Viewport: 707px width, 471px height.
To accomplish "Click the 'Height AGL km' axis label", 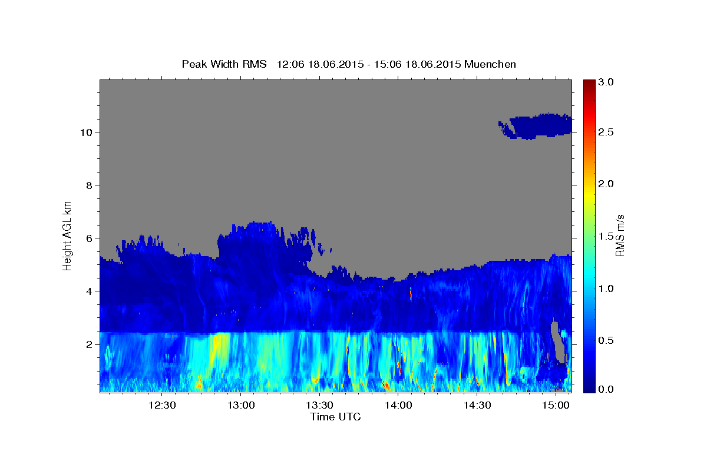I will (x=67, y=235).
